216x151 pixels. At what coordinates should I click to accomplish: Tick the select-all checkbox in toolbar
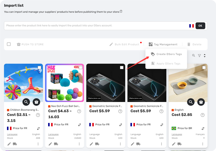point(9,44)
